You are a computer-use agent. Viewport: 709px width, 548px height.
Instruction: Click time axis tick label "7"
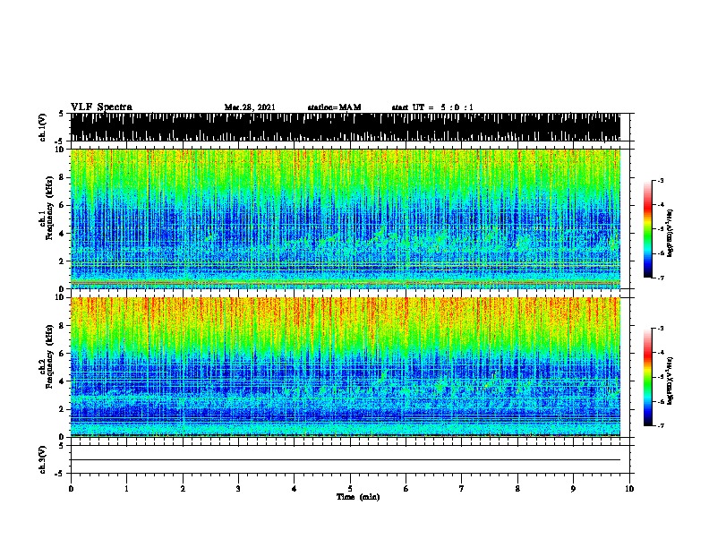click(x=462, y=488)
